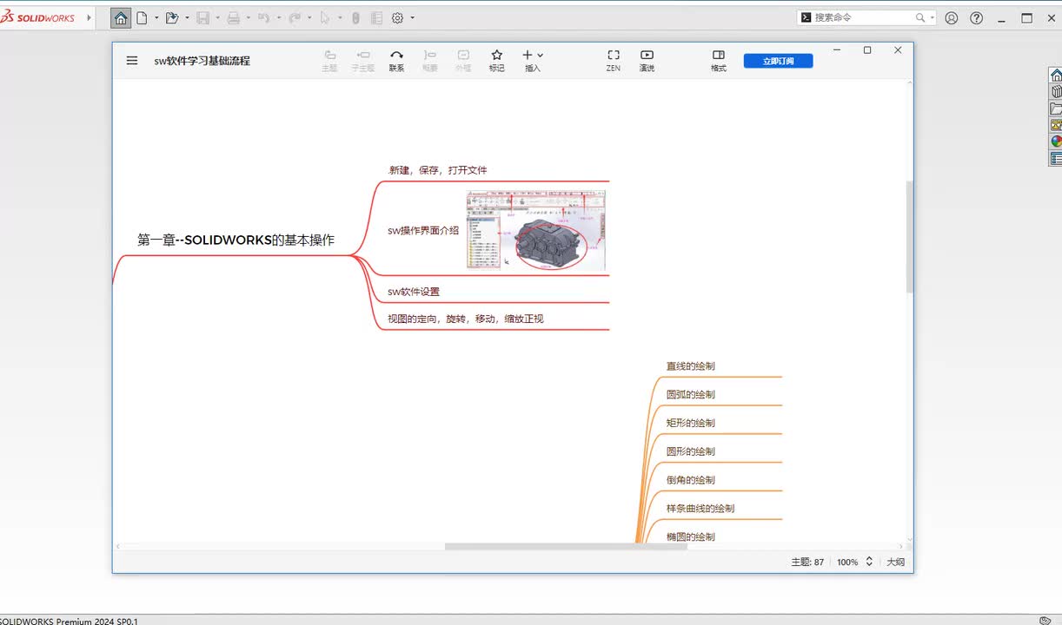Click the SolidWorks Home icon
Viewport: 1062px width, 625px height.
coord(122,17)
